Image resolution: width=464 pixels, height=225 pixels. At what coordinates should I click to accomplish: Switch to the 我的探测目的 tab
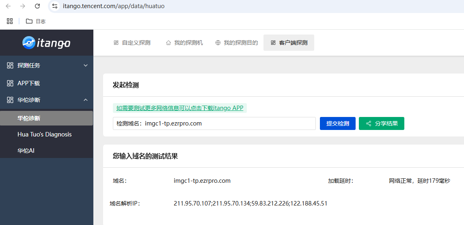(x=237, y=43)
